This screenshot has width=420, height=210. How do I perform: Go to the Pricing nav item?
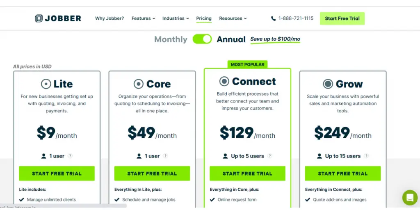point(204,18)
